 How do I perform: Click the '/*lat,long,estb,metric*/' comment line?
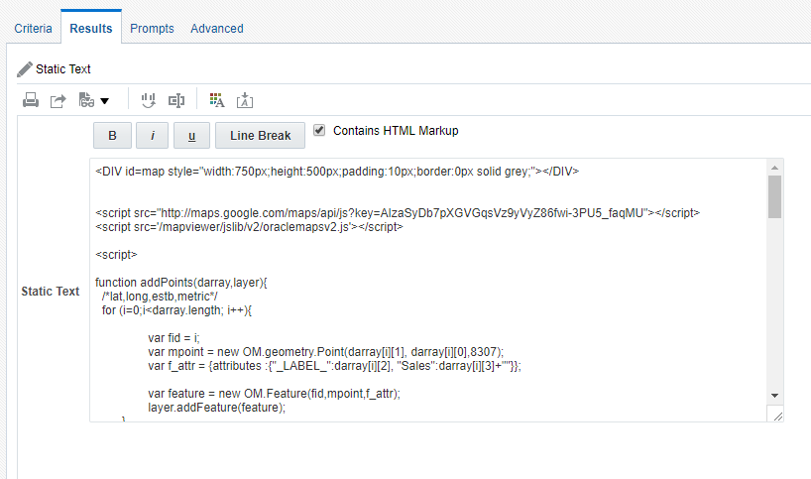(x=160, y=297)
